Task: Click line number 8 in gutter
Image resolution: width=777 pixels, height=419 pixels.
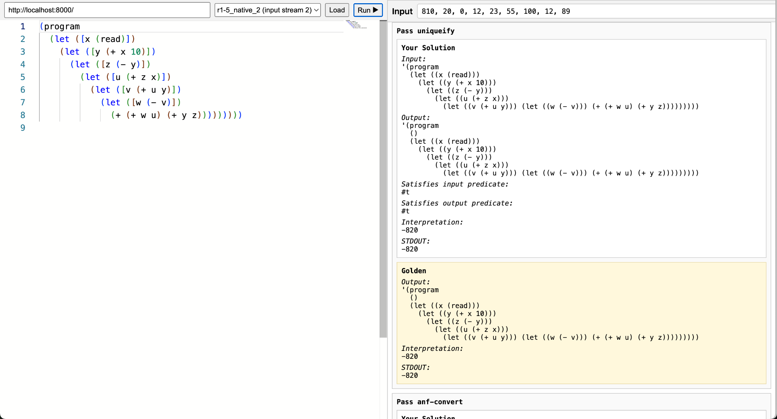Action: coord(23,115)
